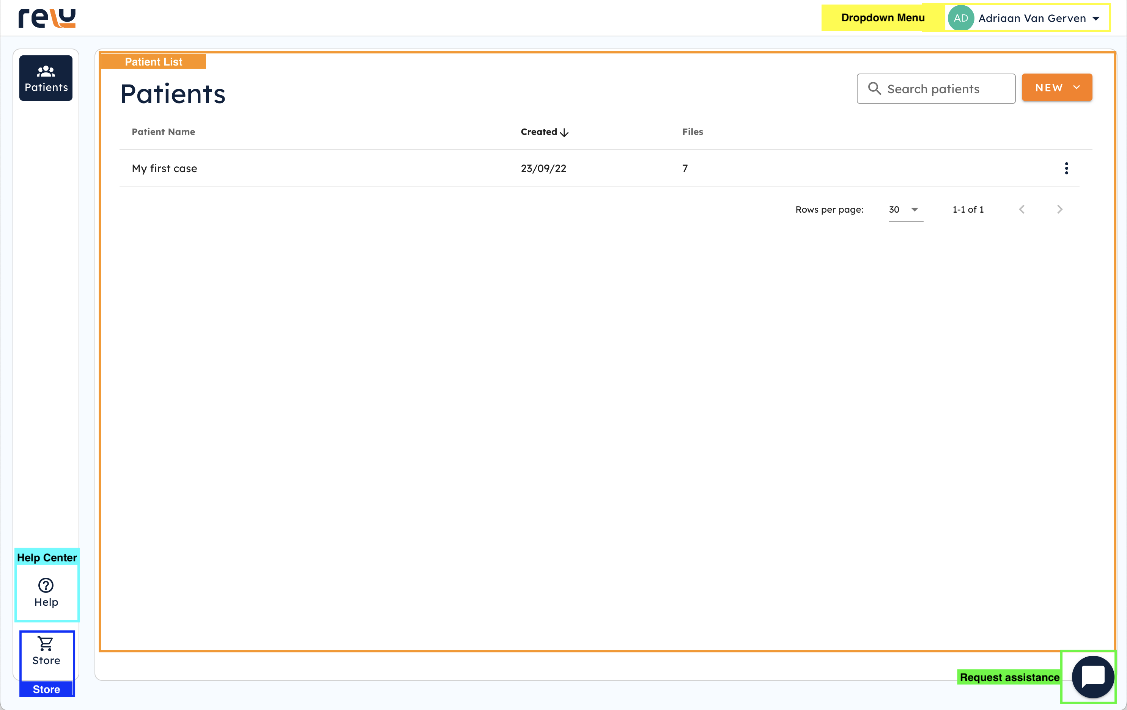Open the Rows per page selector
The height and width of the screenshot is (710, 1127).
pyautogui.click(x=905, y=209)
